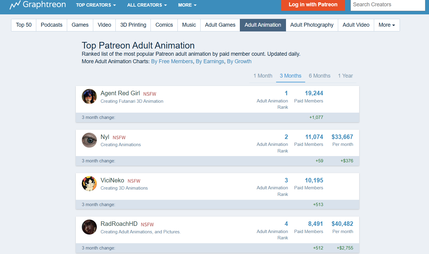Switch time range to 1 Year
The height and width of the screenshot is (254, 429).
pyautogui.click(x=345, y=76)
